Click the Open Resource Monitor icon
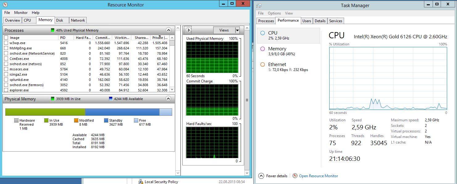 [x=295, y=176]
